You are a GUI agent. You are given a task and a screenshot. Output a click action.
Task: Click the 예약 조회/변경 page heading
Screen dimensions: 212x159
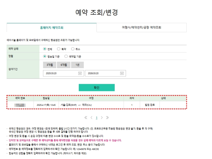(x=97, y=13)
